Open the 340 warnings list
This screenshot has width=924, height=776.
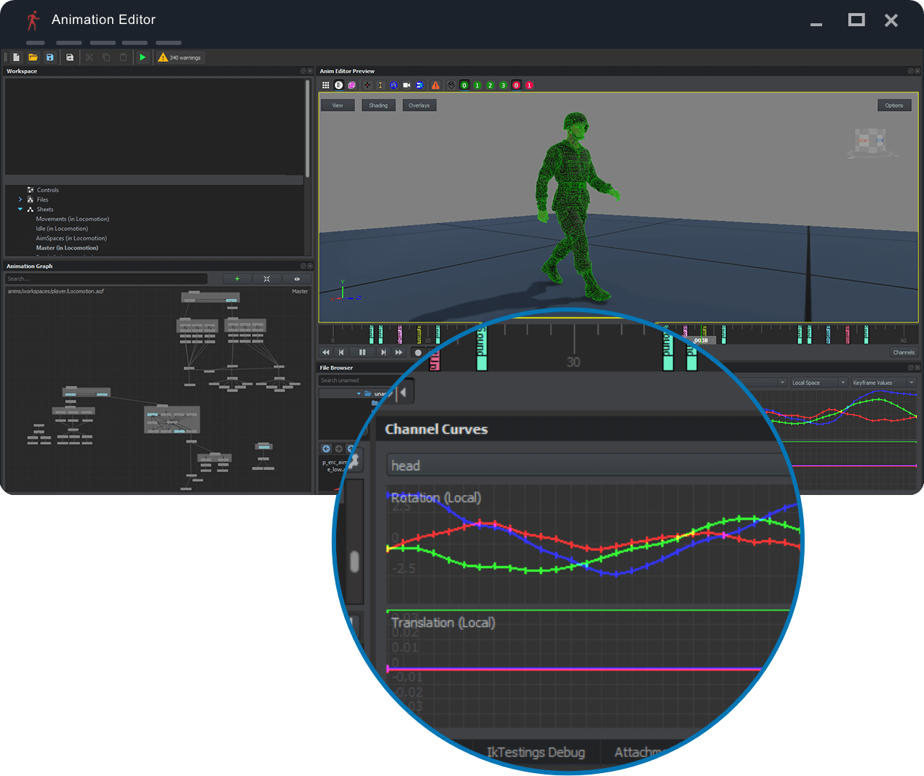179,57
